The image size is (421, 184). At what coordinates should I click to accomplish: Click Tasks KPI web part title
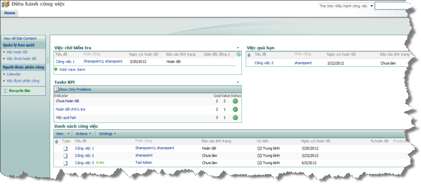[x=65, y=82]
